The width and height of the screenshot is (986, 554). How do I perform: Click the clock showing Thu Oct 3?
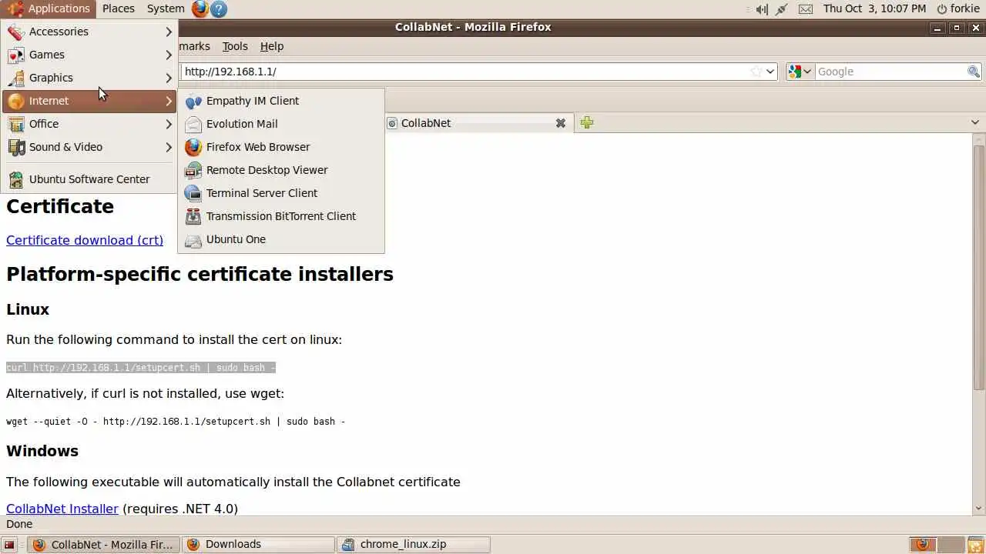click(x=874, y=8)
